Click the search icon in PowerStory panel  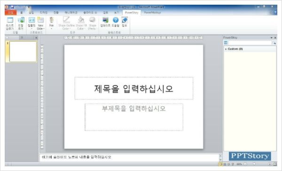274,43
